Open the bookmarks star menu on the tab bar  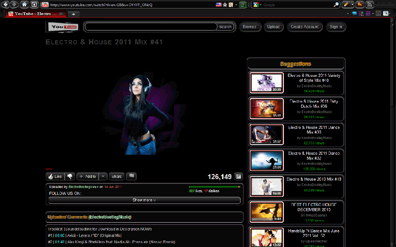click(386, 14)
